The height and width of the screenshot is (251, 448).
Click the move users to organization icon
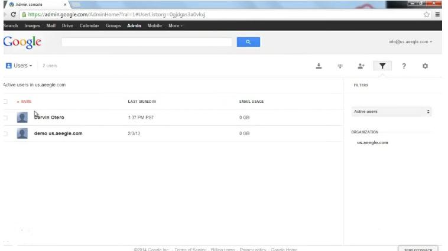click(x=340, y=66)
